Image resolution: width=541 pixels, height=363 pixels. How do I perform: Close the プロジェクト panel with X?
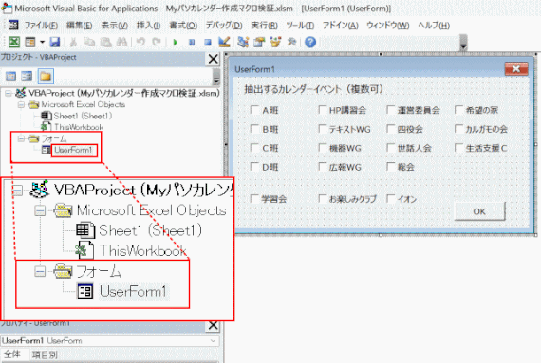[214, 59]
